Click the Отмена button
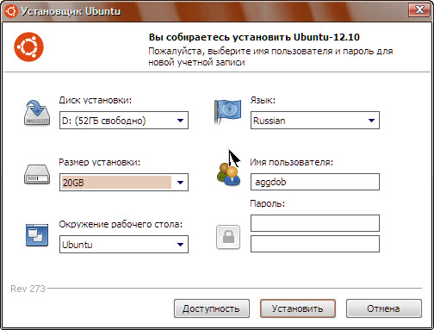Screen dimensions: 434x330 point(384,308)
